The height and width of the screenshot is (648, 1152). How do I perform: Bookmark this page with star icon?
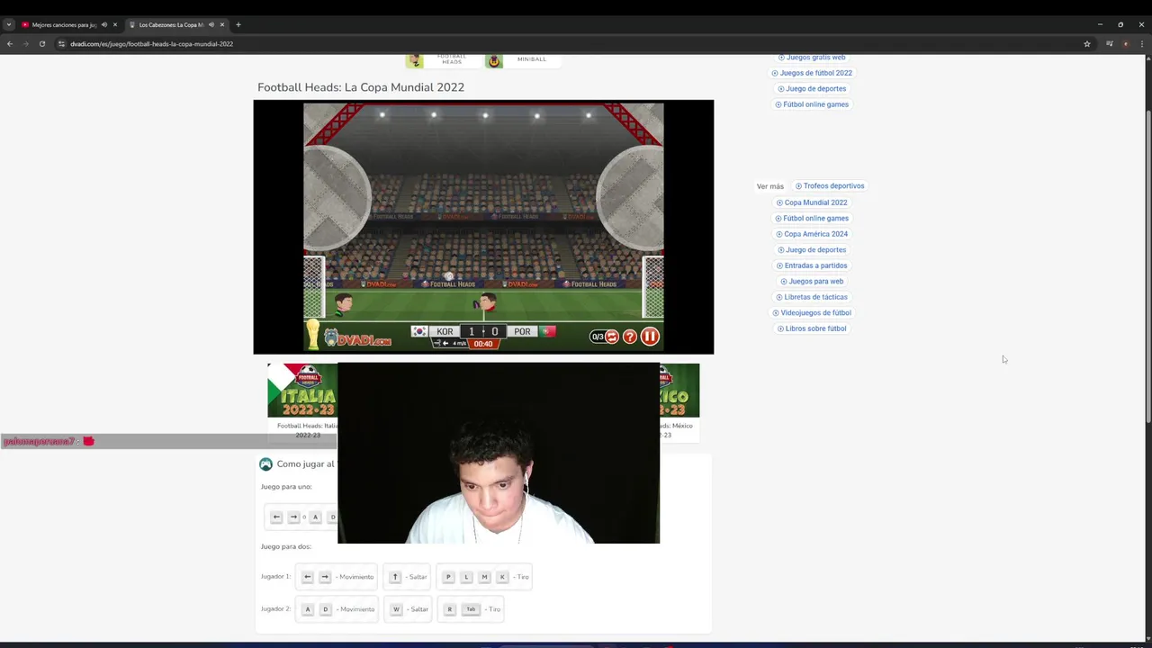[x=1087, y=43]
